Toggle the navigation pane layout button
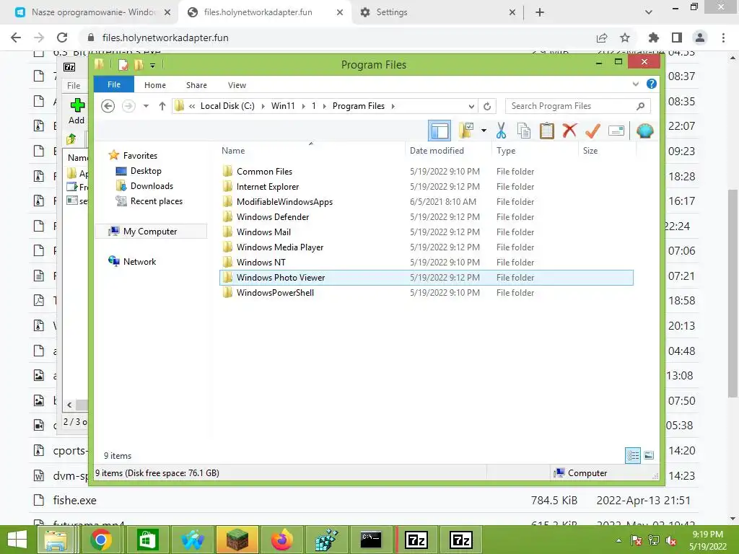739x554 pixels. (440, 131)
